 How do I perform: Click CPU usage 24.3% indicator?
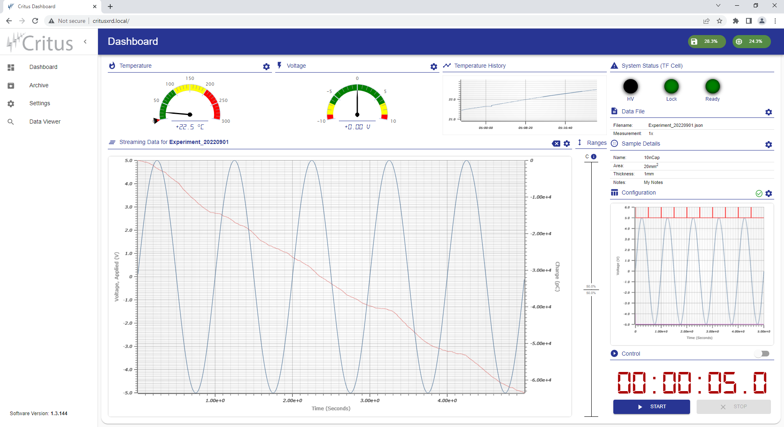click(x=752, y=42)
